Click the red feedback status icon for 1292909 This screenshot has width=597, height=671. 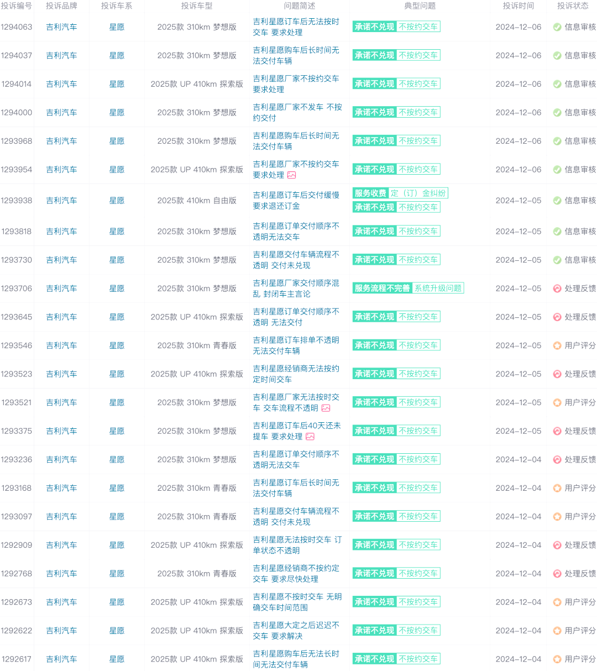tap(557, 545)
